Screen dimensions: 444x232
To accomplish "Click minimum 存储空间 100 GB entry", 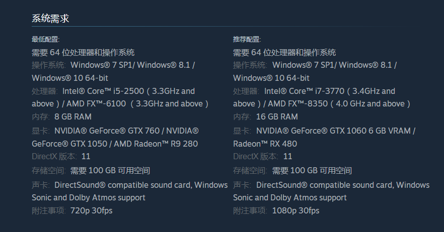I will [110, 171].
